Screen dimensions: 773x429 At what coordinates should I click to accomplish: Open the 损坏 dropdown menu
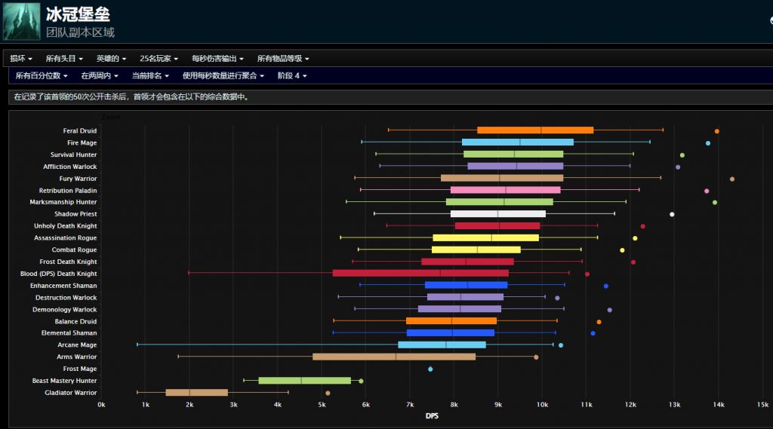(x=21, y=59)
